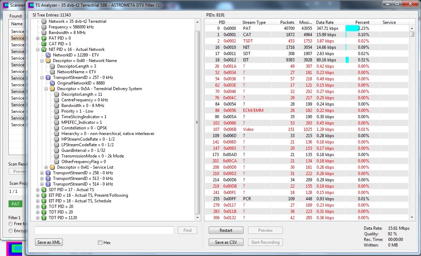Click the Save as XML button

pos(49,242)
